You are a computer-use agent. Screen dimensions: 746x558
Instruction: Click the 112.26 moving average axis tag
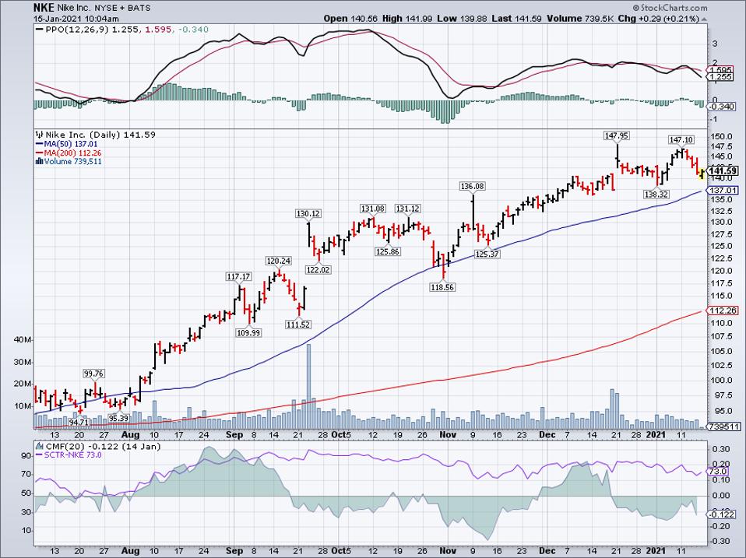(723, 311)
